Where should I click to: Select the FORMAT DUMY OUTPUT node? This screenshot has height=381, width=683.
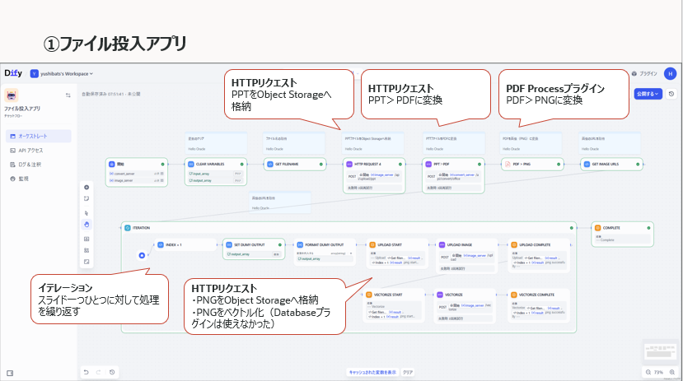click(x=325, y=252)
